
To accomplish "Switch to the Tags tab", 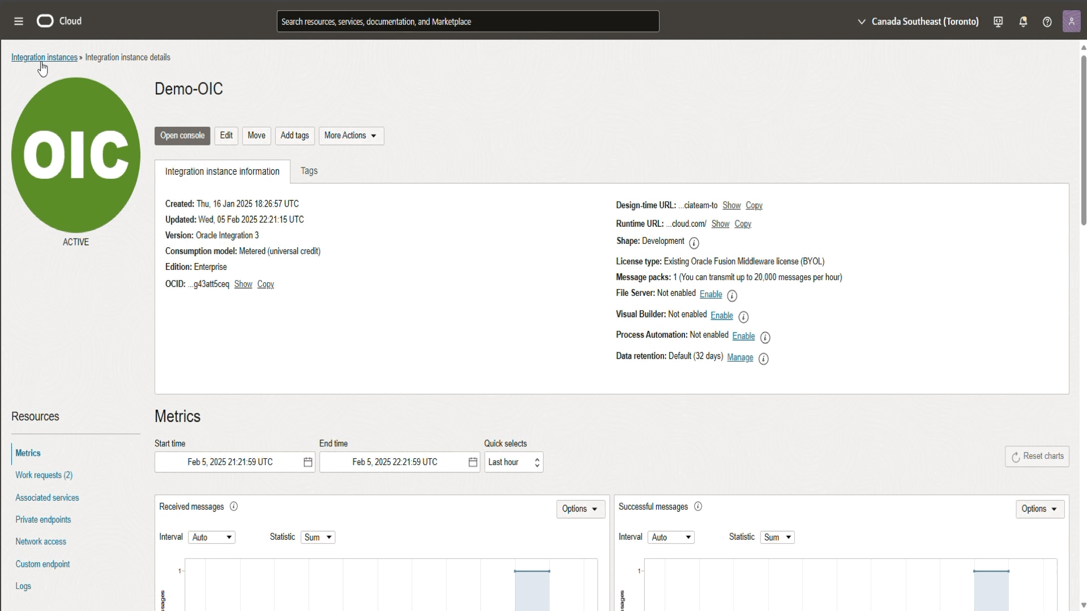I will point(309,171).
